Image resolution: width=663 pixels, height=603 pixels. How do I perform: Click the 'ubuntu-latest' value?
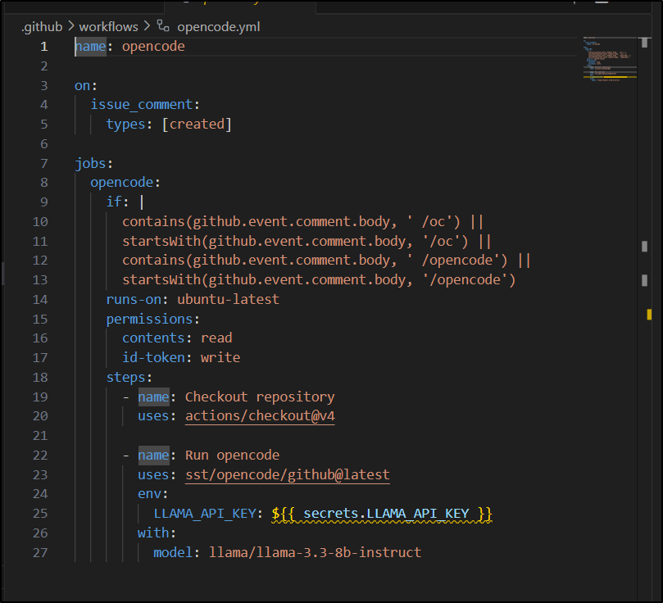click(x=229, y=299)
